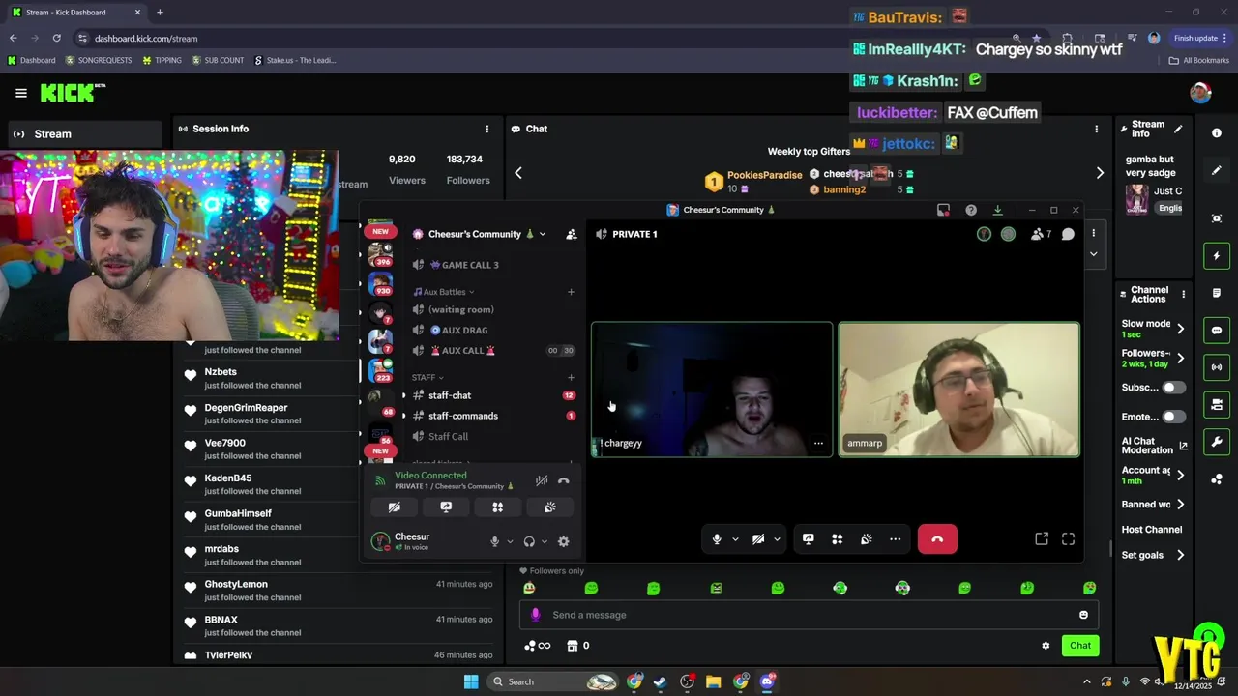Open Discord help question mark icon
The image size is (1238, 696).
[x=971, y=210]
